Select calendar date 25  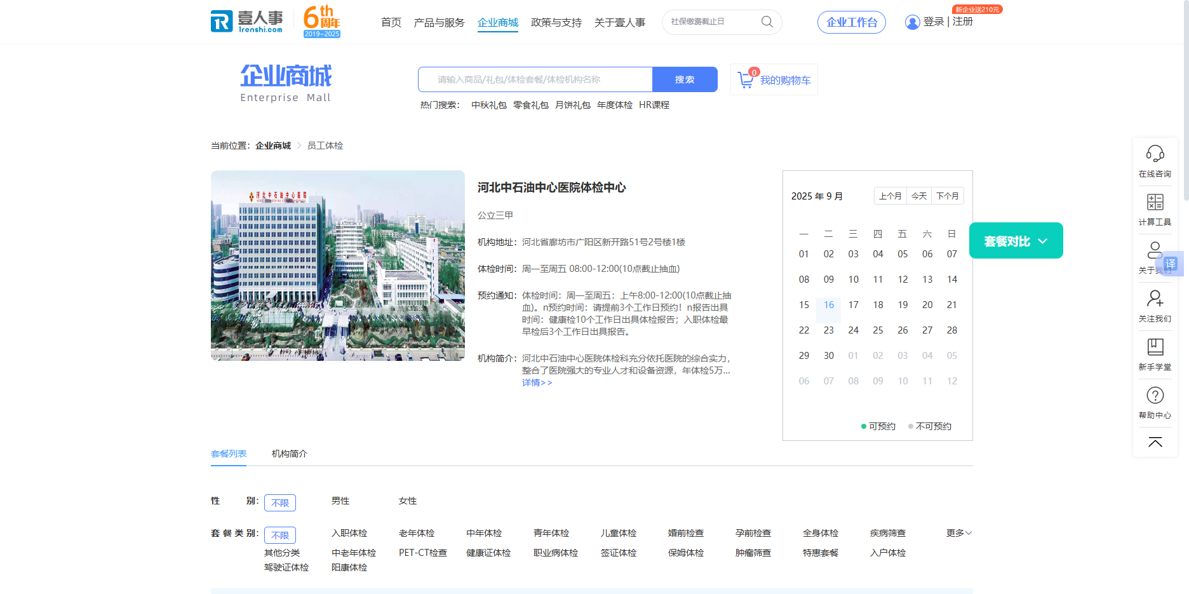pos(878,330)
